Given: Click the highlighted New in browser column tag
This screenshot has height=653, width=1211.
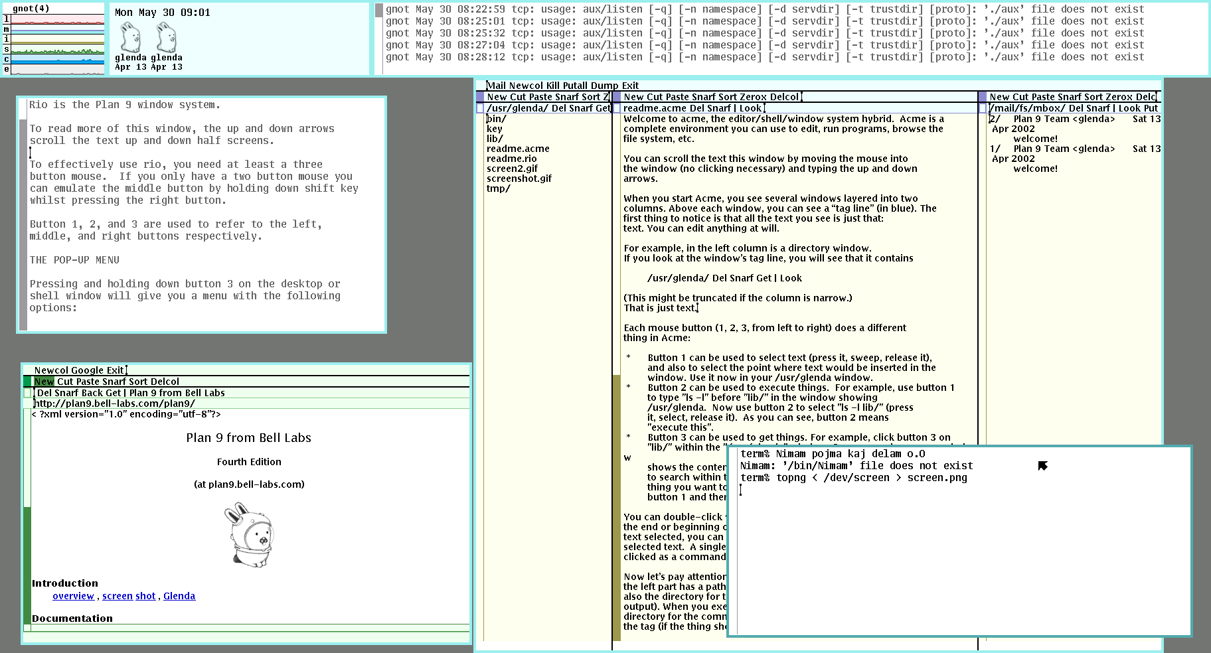Looking at the screenshot, I should pyautogui.click(x=44, y=382).
